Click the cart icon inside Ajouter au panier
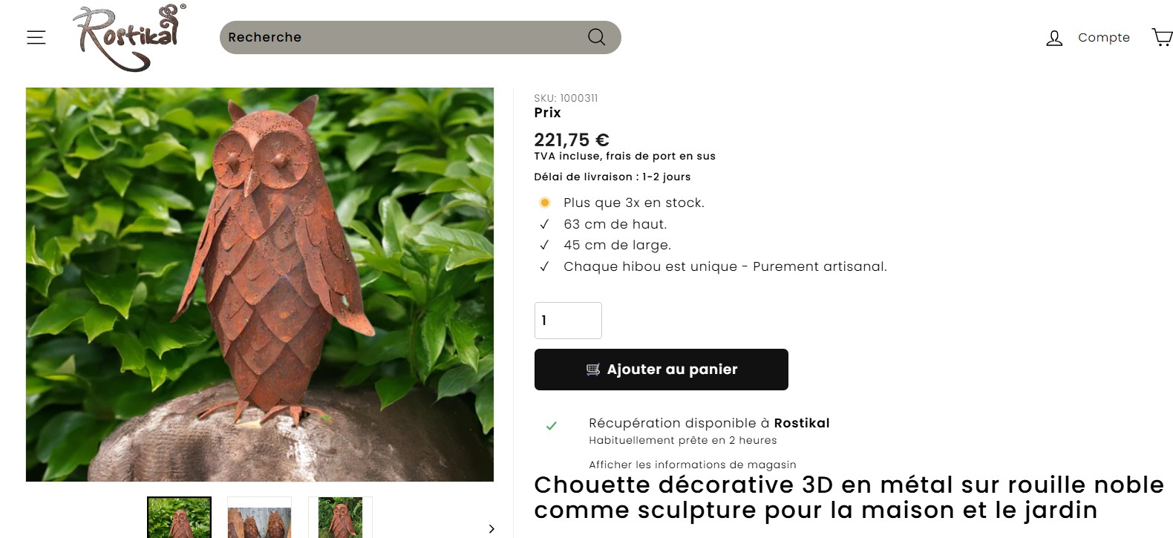Screen dimensions: 1173x538 coord(593,370)
